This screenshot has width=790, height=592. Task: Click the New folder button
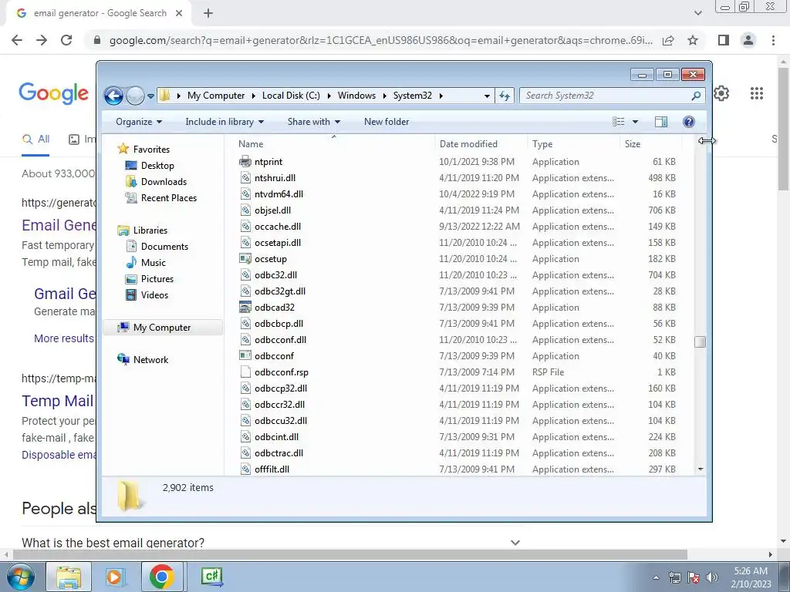pyautogui.click(x=387, y=122)
